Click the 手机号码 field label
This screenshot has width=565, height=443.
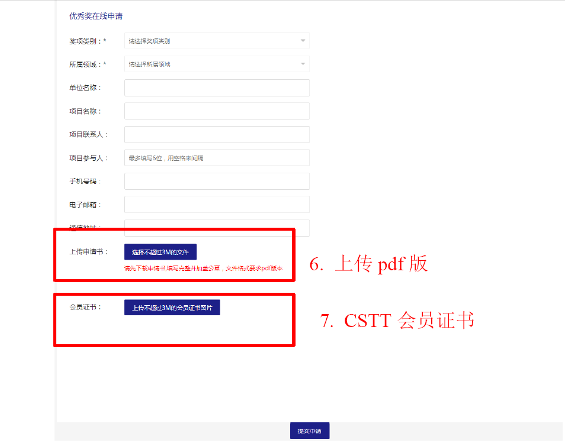click(x=85, y=181)
